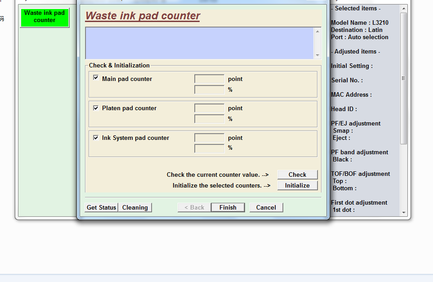
Task: Cancel the Waste ink pad counter dialog
Action: pos(266,207)
